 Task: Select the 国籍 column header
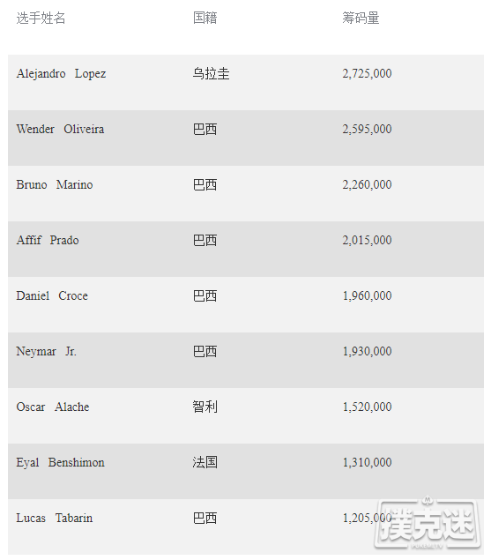tap(205, 18)
